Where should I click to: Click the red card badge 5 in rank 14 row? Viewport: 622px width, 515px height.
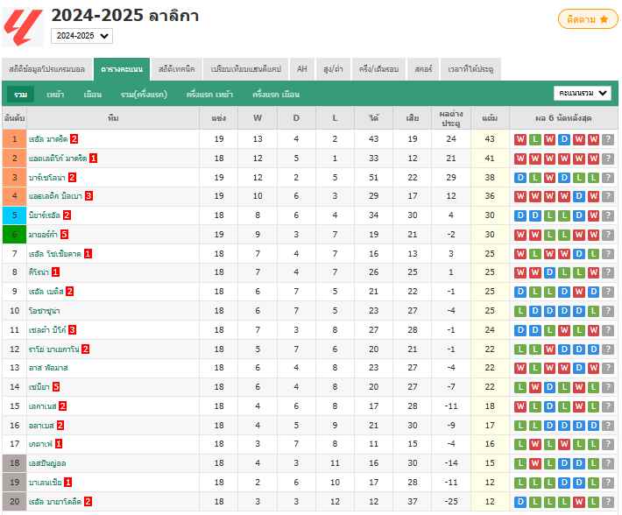(x=55, y=387)
